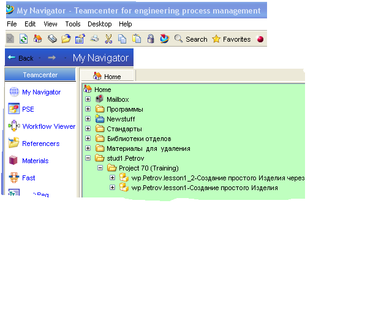
Task: Select the Newstuff folder label
Action: (x=121, y=119)
